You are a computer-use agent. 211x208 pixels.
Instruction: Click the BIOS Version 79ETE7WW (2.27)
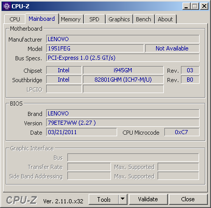123,123
